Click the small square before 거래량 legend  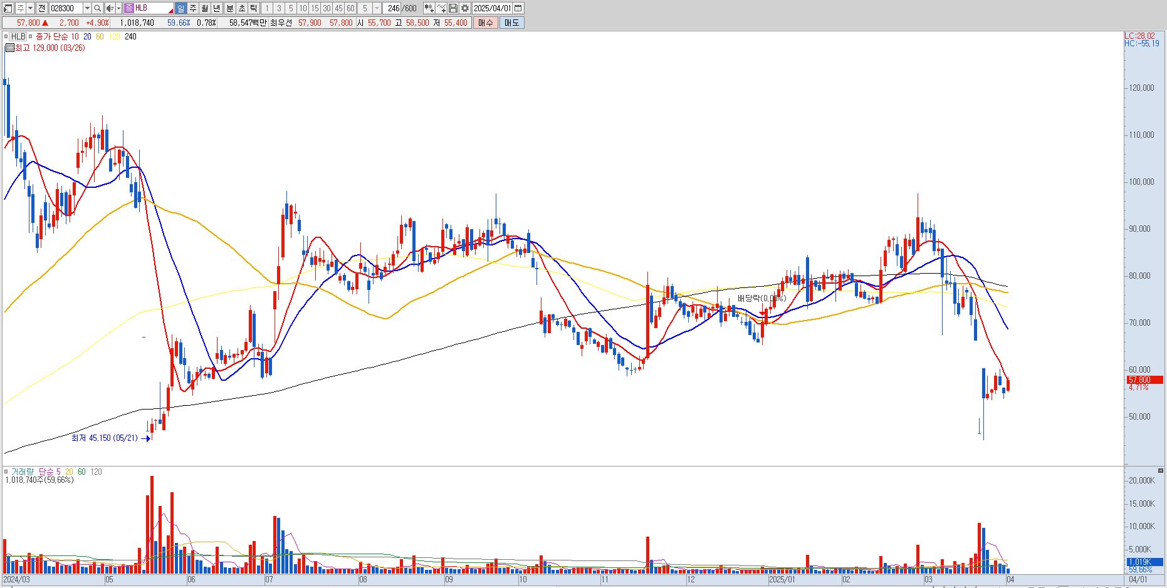[6, 472]
